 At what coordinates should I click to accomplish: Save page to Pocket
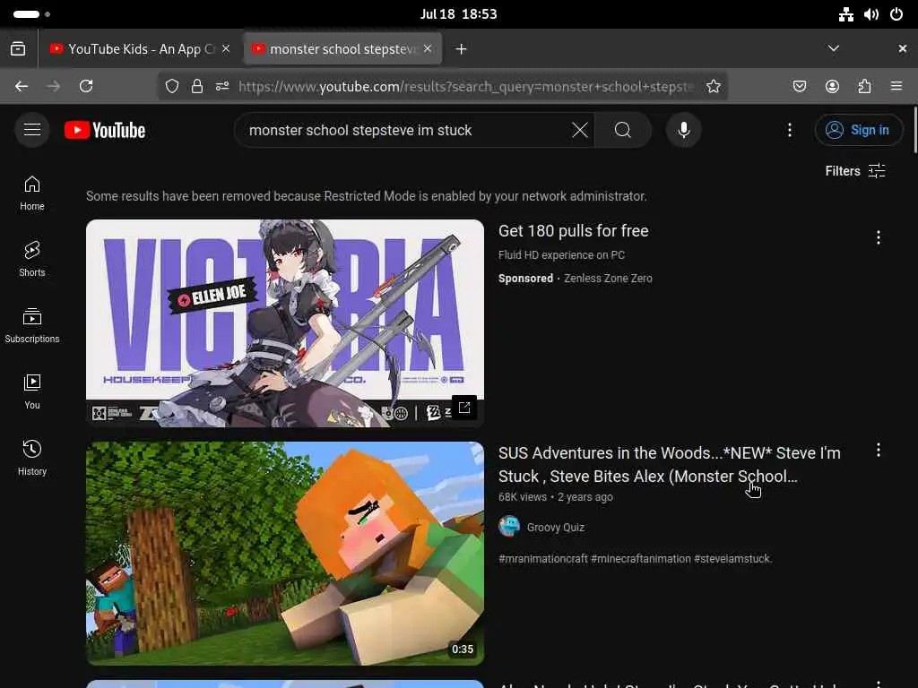799,87
